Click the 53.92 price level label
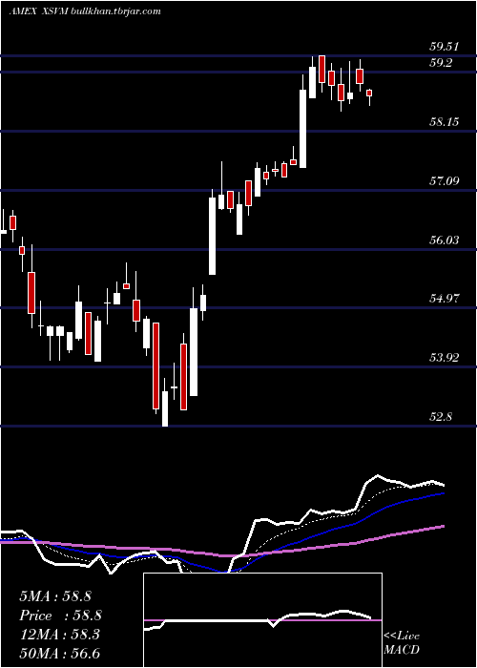 (x=445, y=358)
